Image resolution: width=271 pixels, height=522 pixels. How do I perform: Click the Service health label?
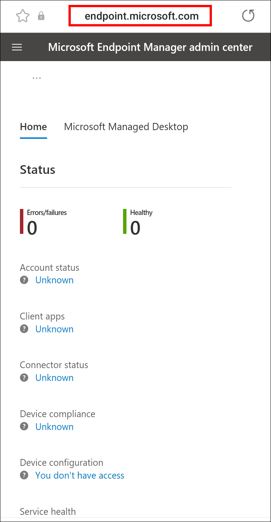coord(48,511)
